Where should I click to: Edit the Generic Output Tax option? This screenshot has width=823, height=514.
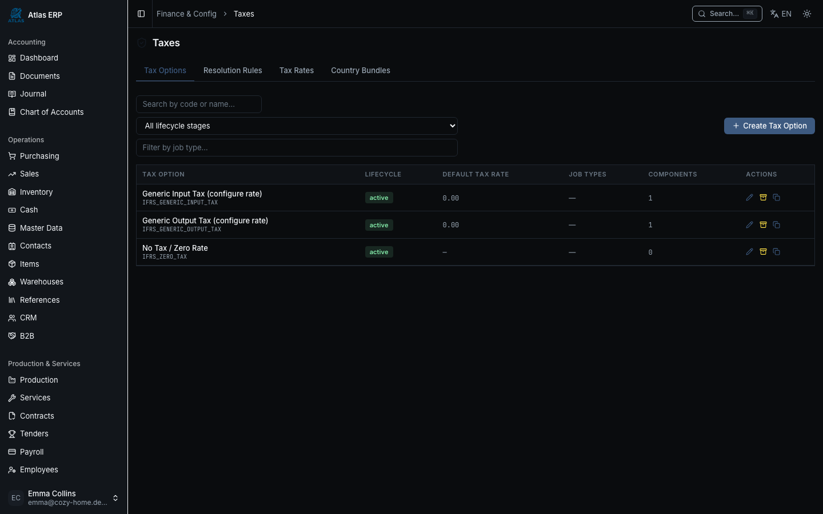click(x=749, y=225)
